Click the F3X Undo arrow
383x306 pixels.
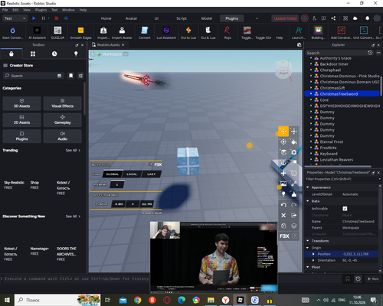coord(283,205)
